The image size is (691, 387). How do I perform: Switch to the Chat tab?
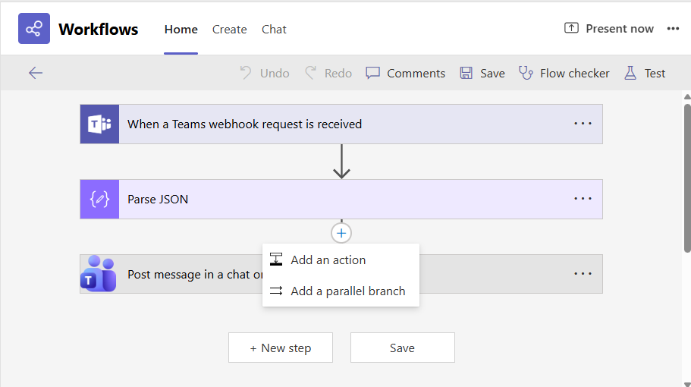274,30
